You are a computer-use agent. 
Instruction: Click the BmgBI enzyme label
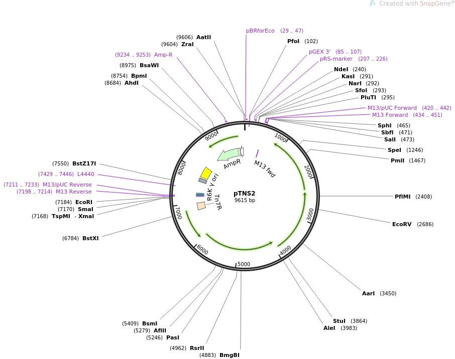[x=229, y=355]
